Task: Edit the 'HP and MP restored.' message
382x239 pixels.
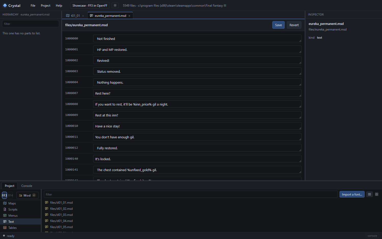Action: (197, 50)
